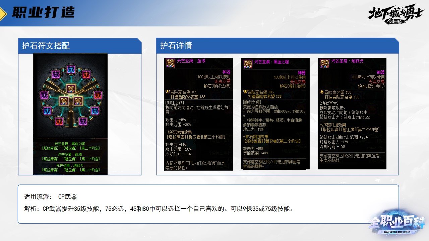Screen dimensions: 429x241
Task: Click the talisman icon on the 血域 card
Action: [170, 64]
